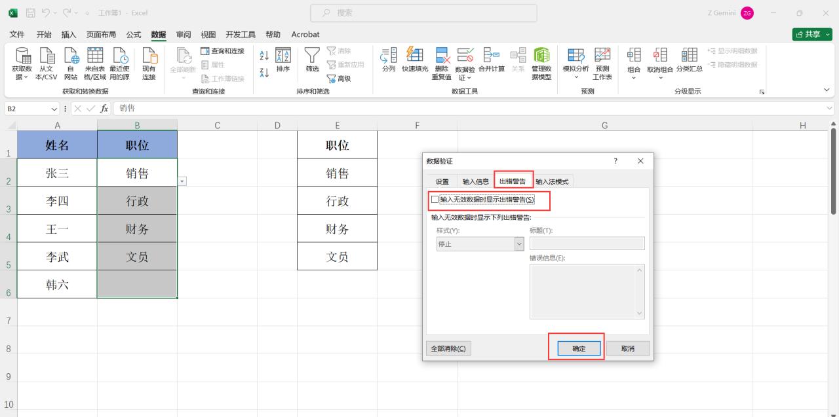Expand the 取消组合 (Ungroup) dropdown arrow
The image size is (839, 417).
click(660, 77)
